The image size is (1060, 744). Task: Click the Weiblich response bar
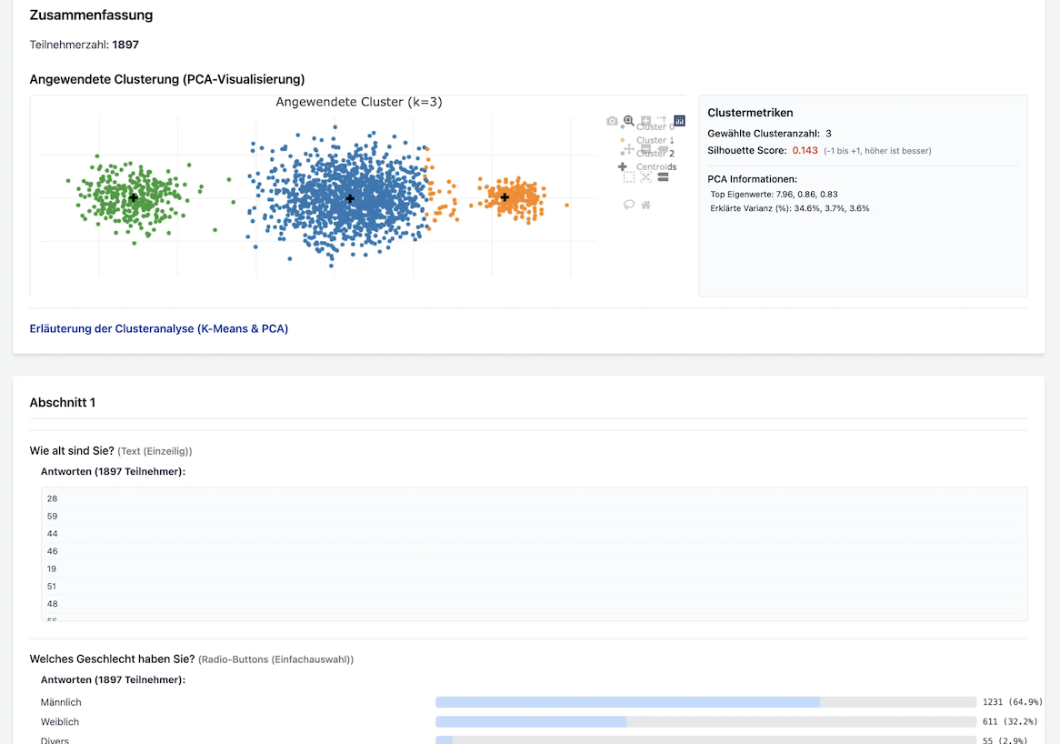click(531, 721)
